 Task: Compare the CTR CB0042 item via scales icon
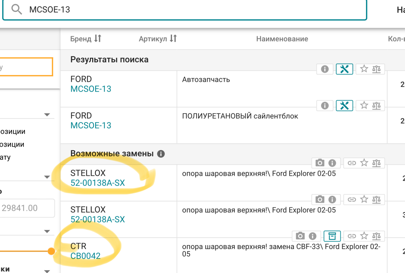coord(377,236)
